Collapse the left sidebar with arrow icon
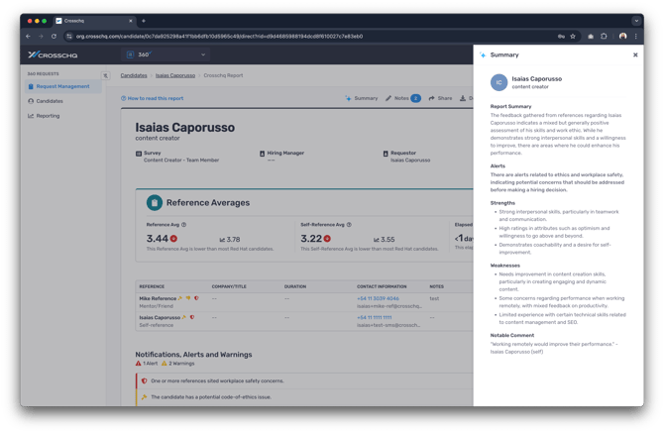The image size is (664, 433). [106, 75]
